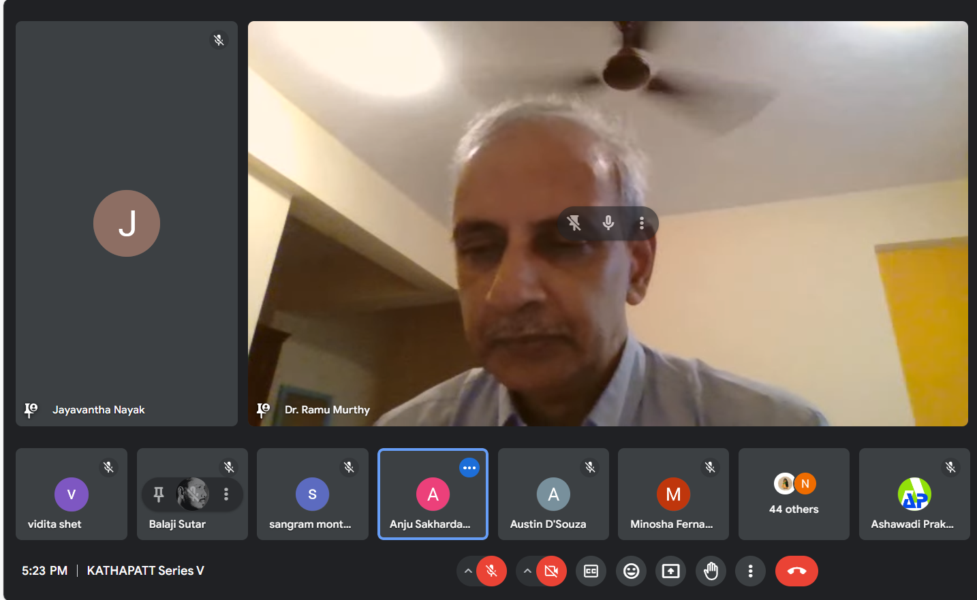This screenshot has width=977, height=600.
Task: Pin Balaji Sutar's tile
Action: [159, 494]
